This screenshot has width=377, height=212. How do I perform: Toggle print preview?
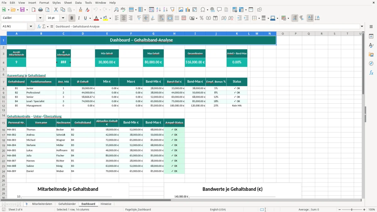(x=47, y=10)
